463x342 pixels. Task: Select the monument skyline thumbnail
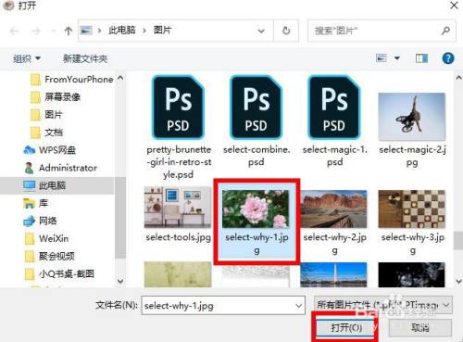pyautogui.click(x=334, y=274)
